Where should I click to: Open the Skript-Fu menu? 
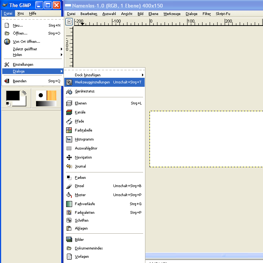pos(223,14)
